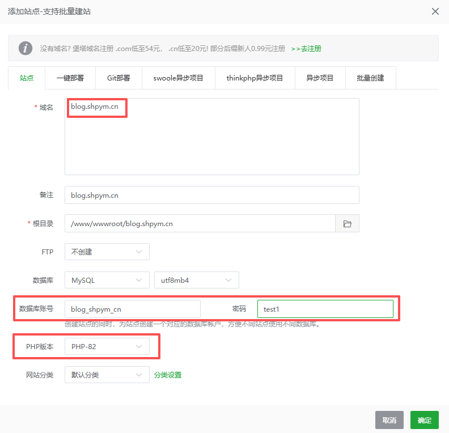Screen dimensions: 449x433
Task: Switch to the 一键部署 tab
Action: pos(70,78)
